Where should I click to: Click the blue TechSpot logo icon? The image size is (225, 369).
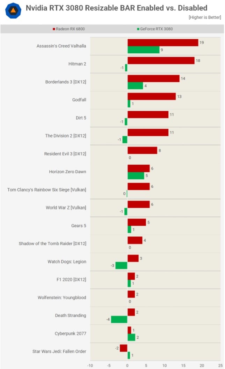pyautogui.click(x=13, y=10)
